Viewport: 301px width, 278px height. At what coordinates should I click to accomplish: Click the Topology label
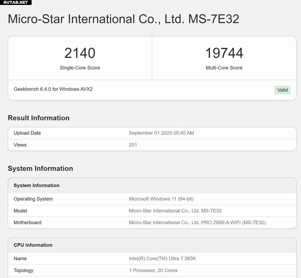tap(23, 270)
